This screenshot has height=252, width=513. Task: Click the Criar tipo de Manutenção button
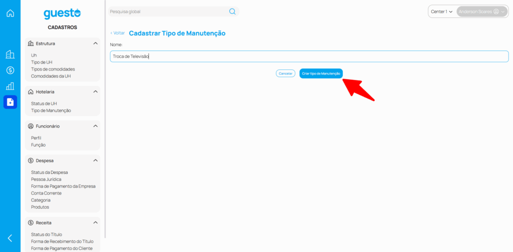[x=321, y=73]
